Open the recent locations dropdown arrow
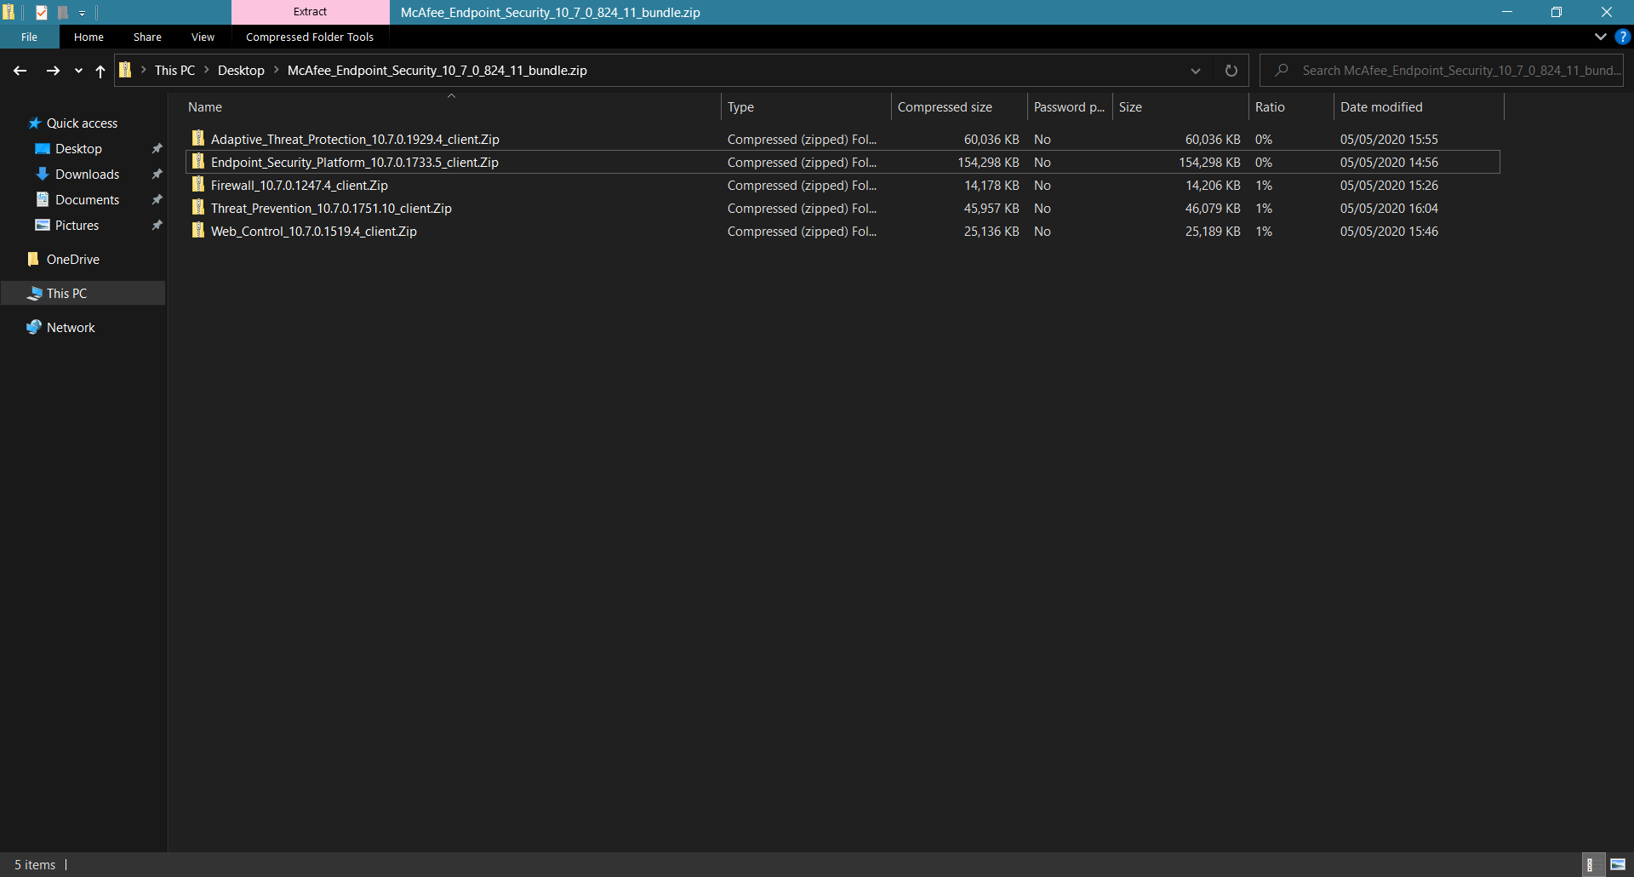1634x877 pixels. tap(78, 71)
